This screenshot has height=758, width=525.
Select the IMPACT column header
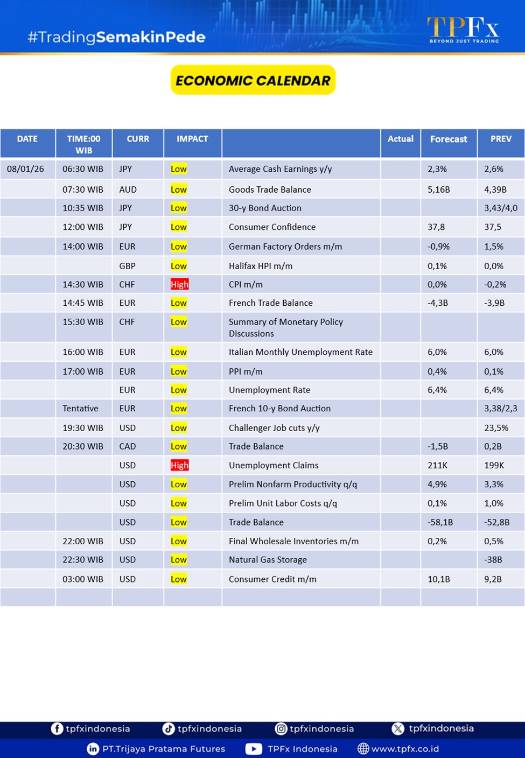tap(192, 139)
